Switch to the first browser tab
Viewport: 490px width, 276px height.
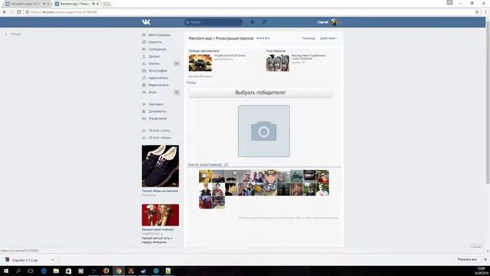click(x=28, y=4)
